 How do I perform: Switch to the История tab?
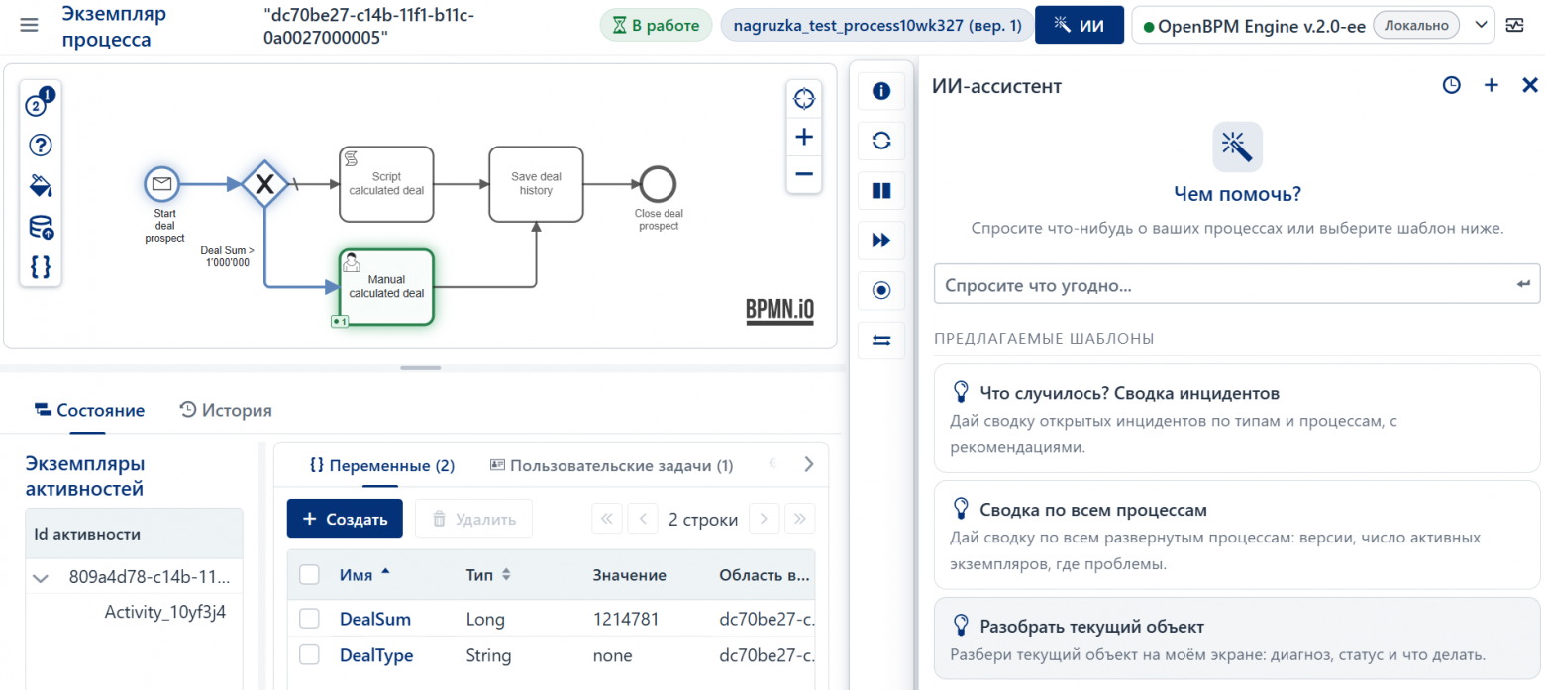[226, 410]
